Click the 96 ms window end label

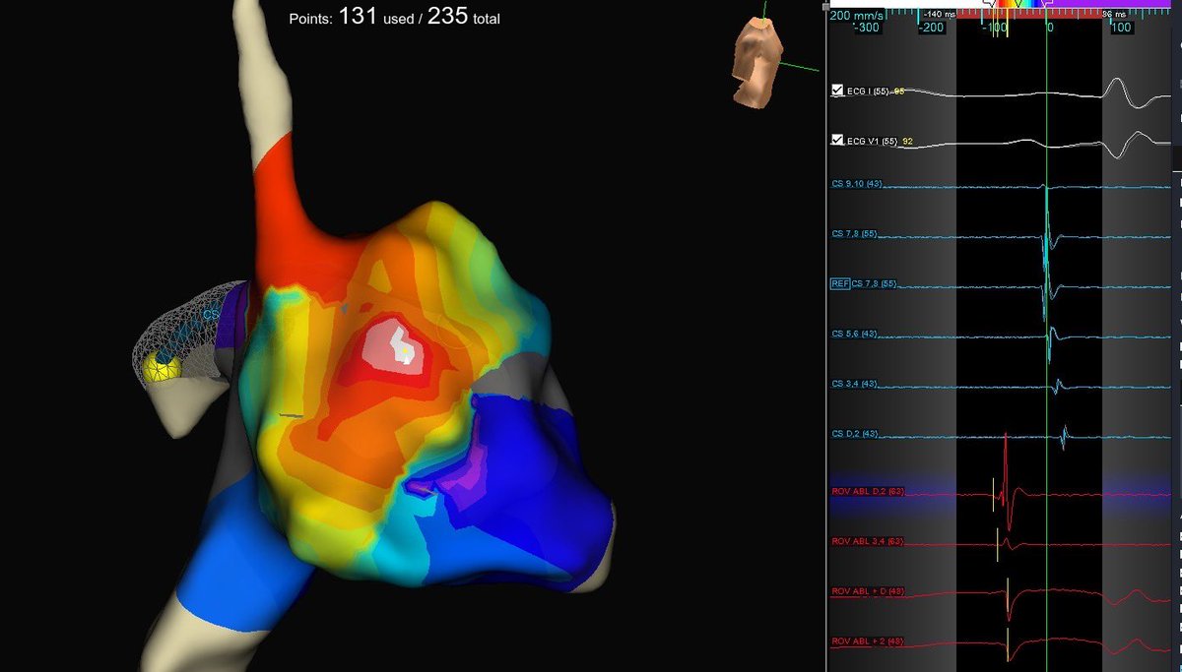tap(1114, 14)
